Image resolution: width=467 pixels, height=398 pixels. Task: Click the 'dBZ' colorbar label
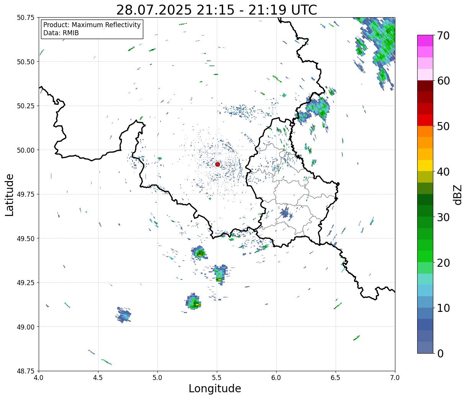[457, 194]
